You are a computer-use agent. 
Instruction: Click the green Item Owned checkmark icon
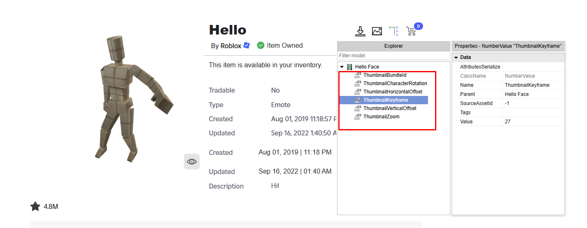pyautogui.click(x=261, y=45)
